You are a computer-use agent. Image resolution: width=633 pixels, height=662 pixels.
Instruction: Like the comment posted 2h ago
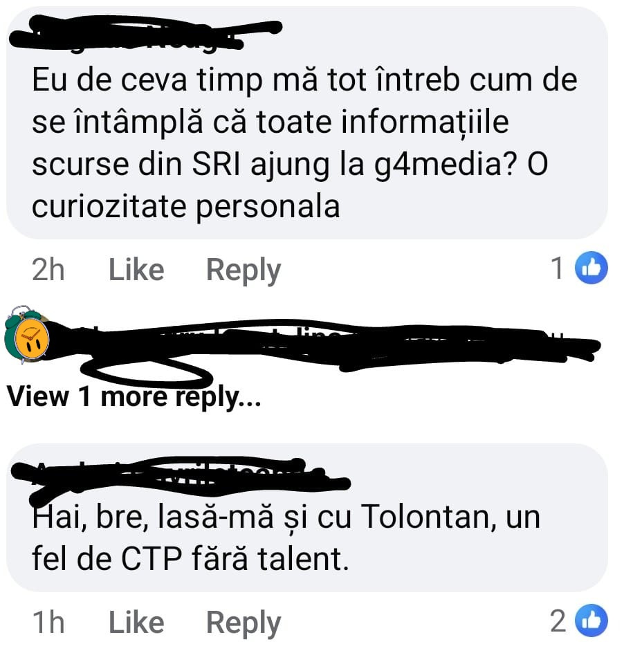click(136, 270)
